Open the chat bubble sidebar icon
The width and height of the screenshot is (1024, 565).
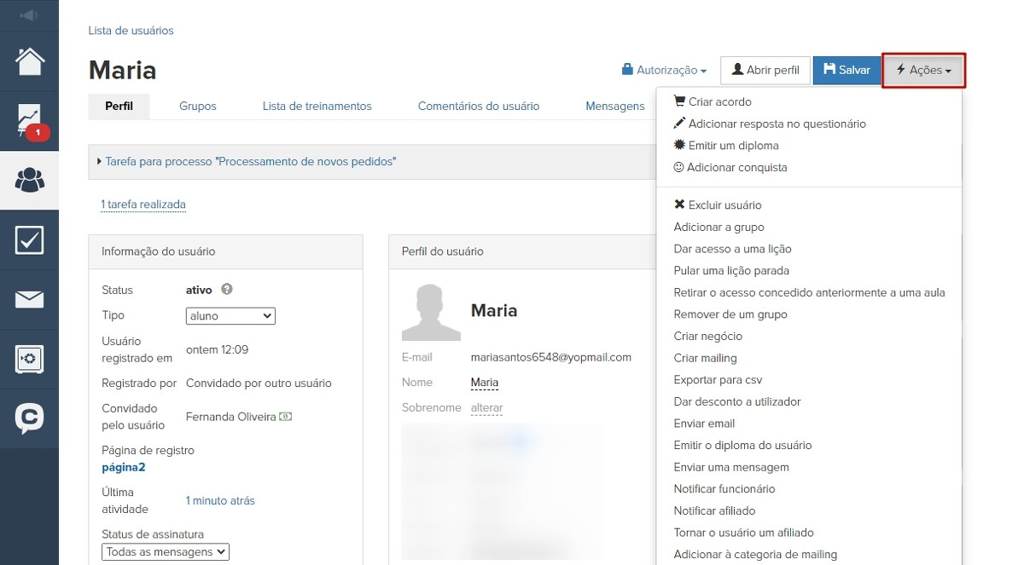tap(29, 418)
